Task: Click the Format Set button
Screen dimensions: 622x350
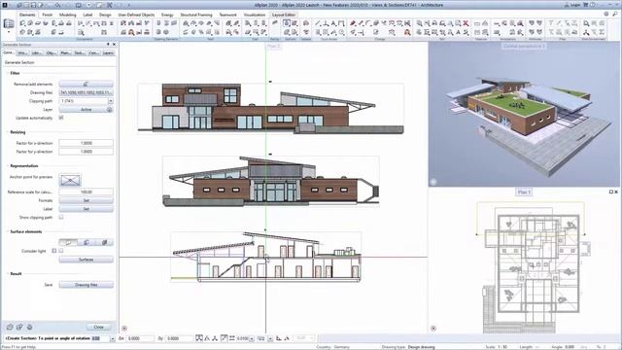Action: point(86,200)
